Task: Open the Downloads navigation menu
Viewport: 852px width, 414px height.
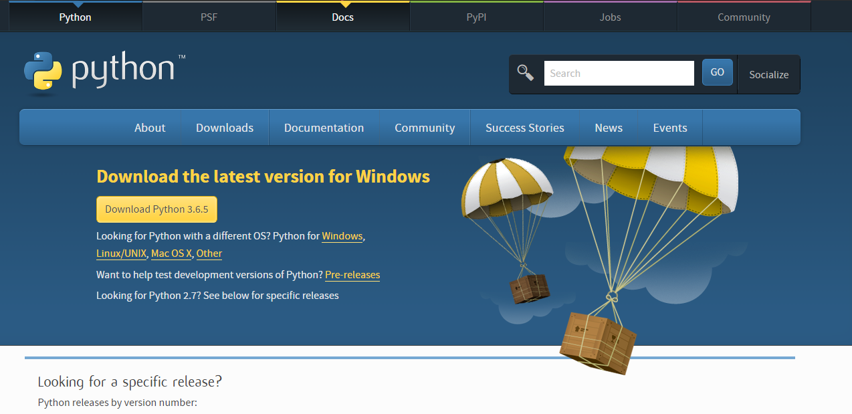Action: click(x=225, y=128)
